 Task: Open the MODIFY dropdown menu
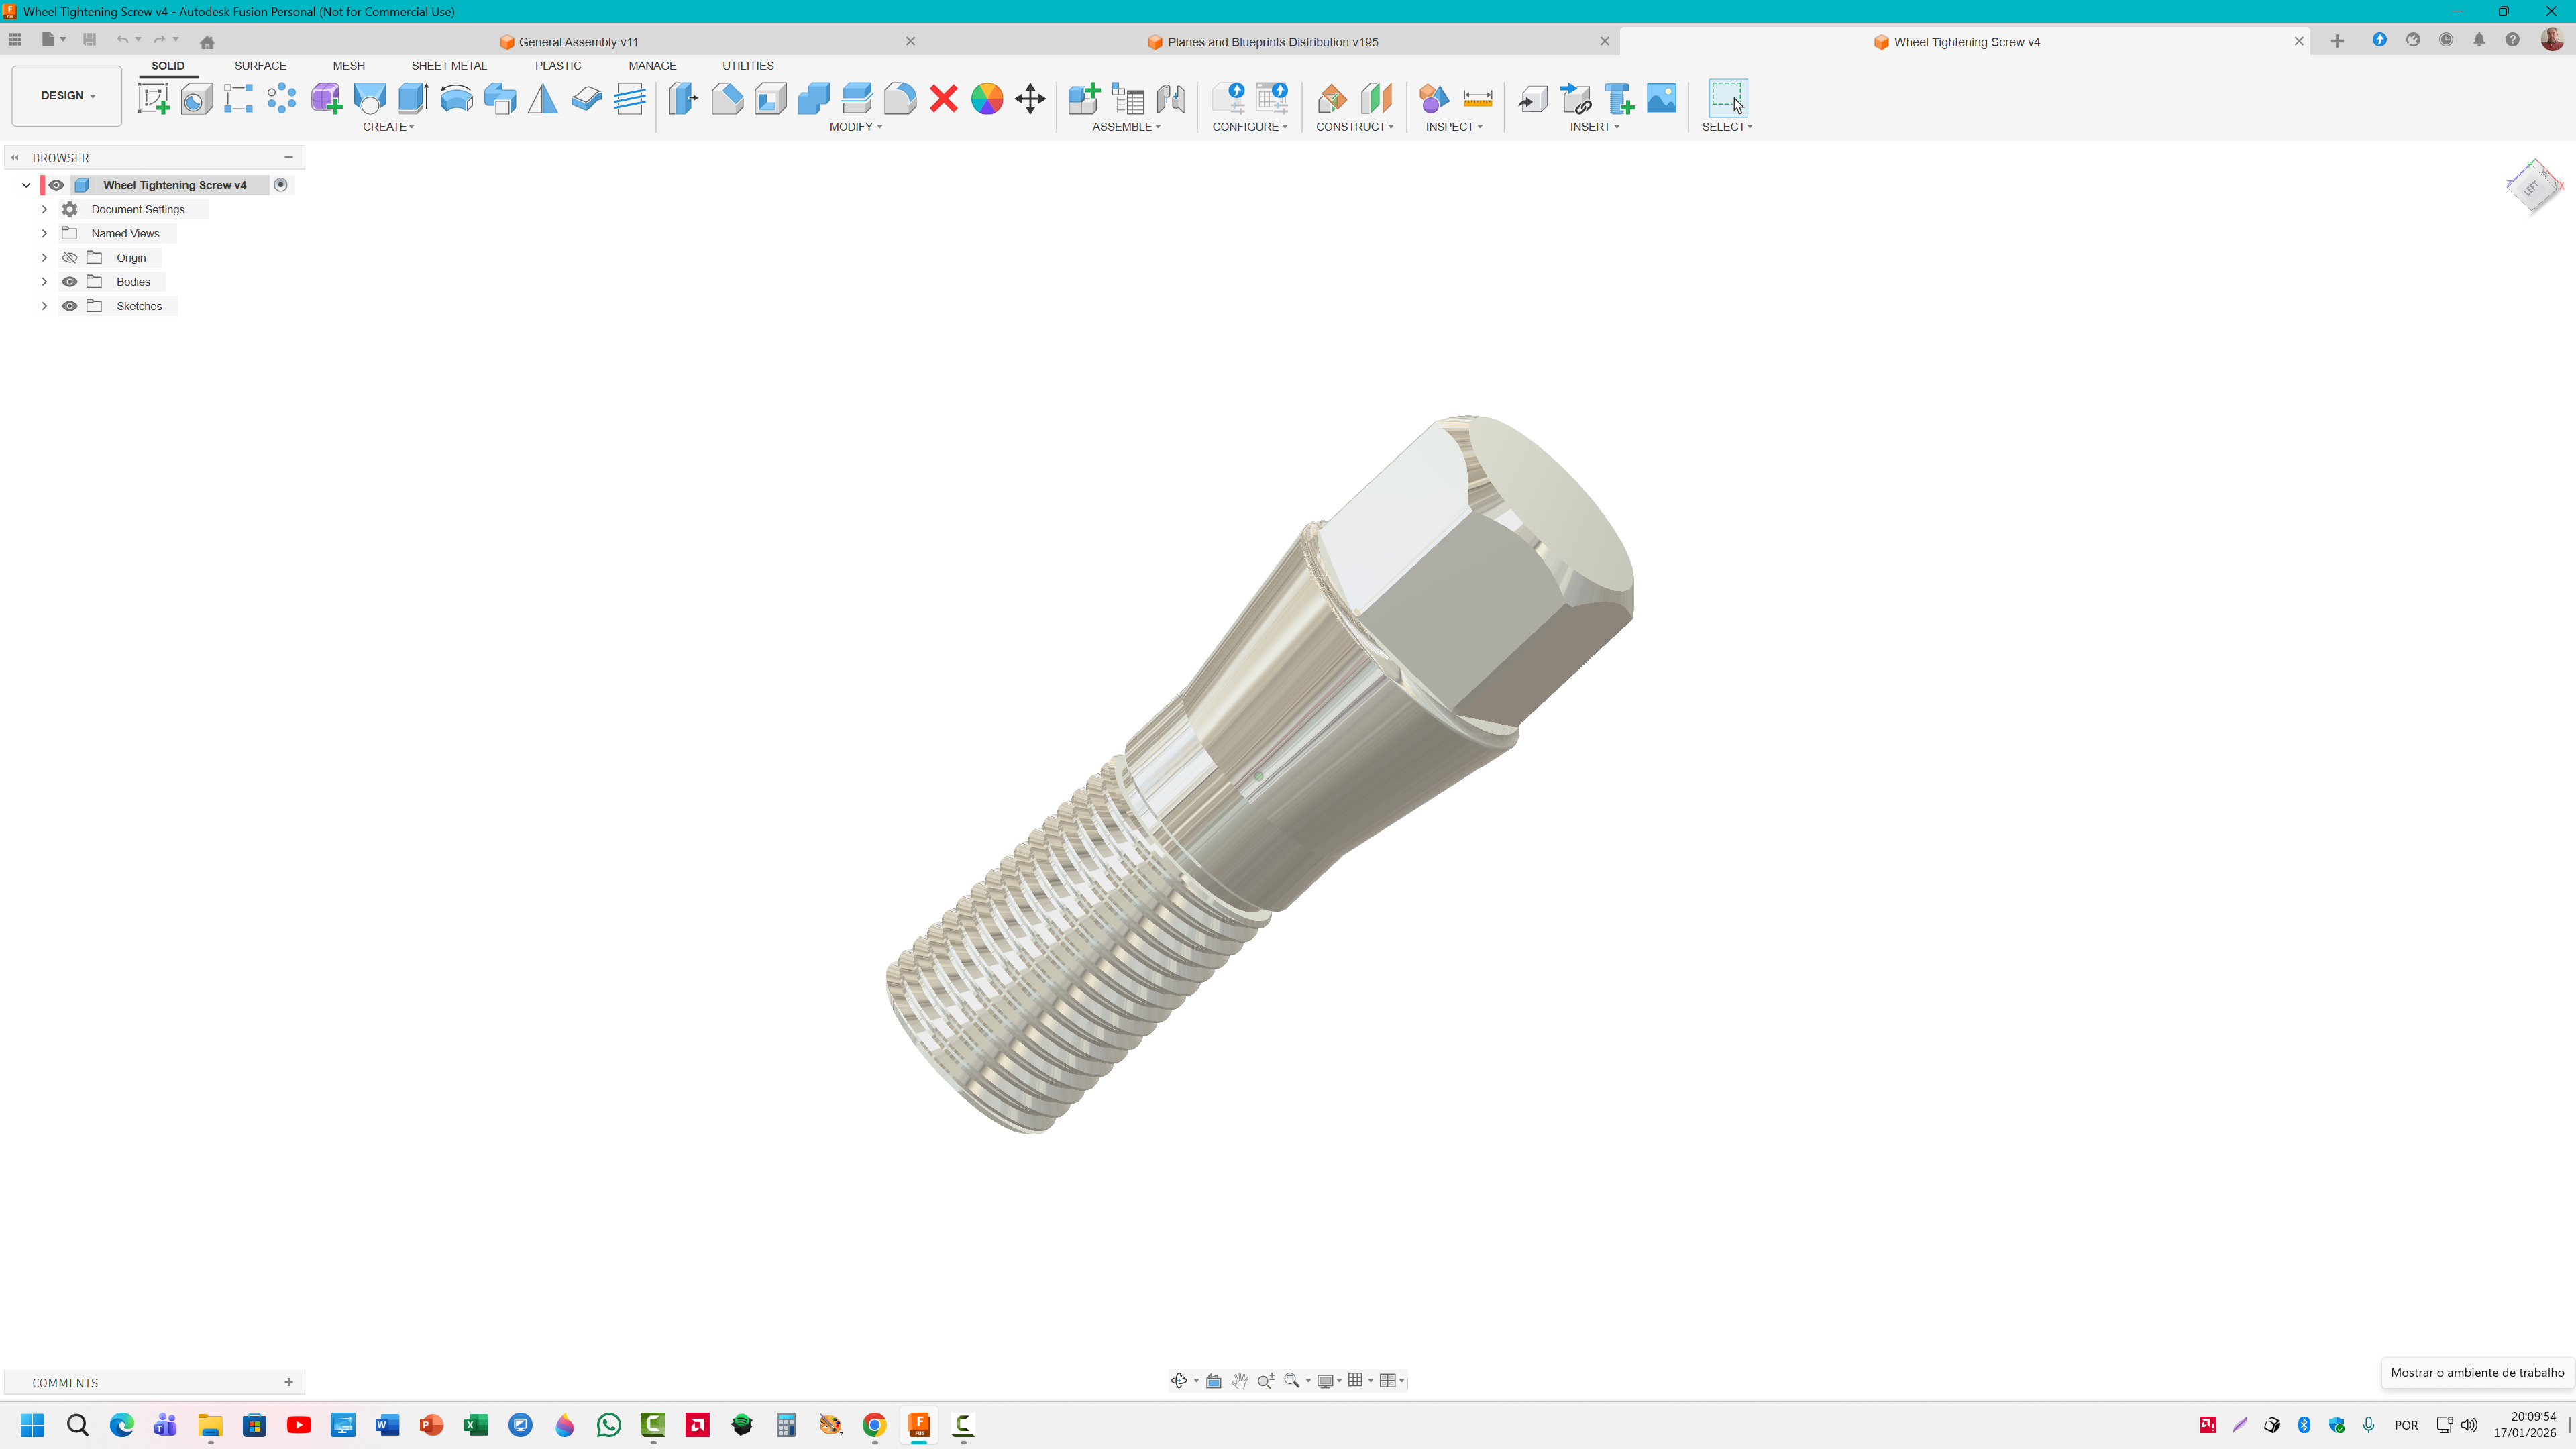[855, 127]
